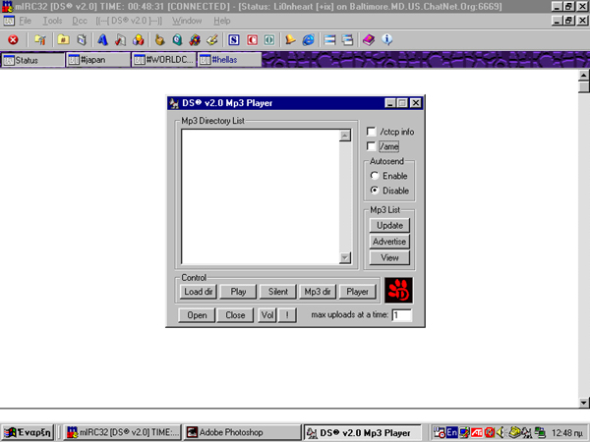Click the View button in Mp3 List
Viewport: 590px width, 442px height.
tap(389, 257)
